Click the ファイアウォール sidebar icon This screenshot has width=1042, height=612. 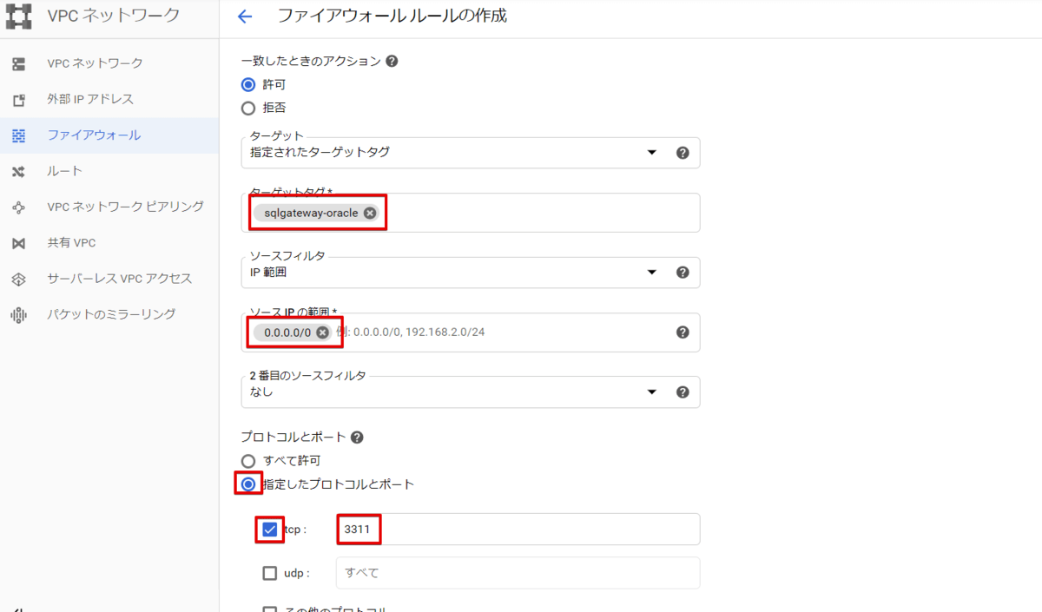point(18,135)
